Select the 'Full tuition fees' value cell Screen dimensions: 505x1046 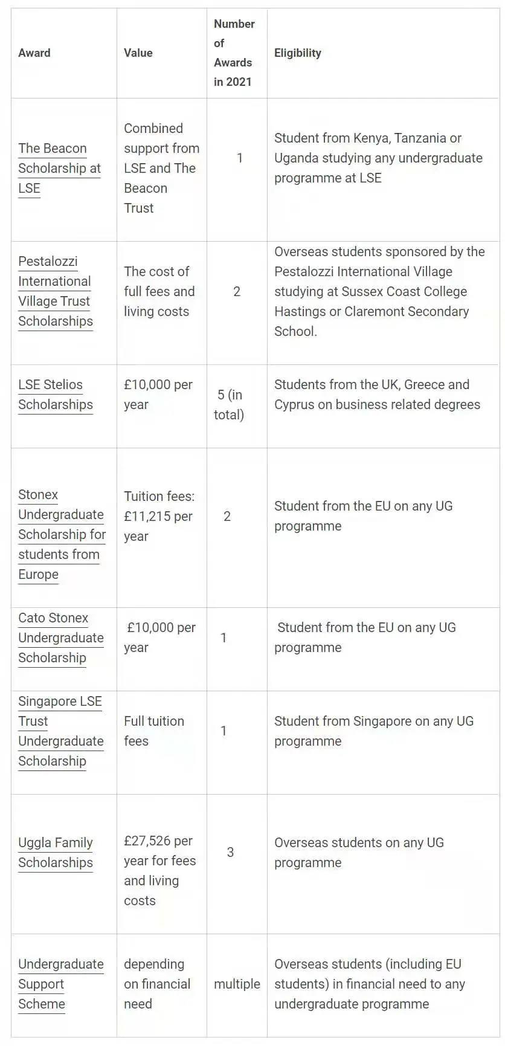[154, 731]
